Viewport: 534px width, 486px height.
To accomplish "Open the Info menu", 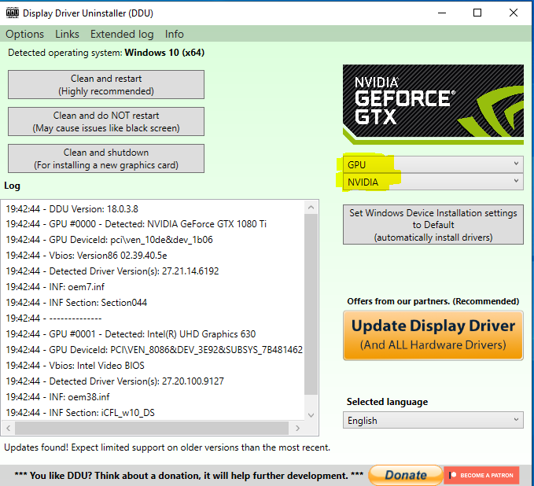I will tap(174, 34).
